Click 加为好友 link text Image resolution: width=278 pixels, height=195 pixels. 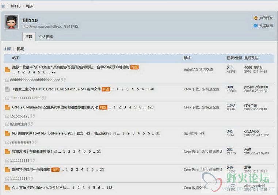[266, 18]
